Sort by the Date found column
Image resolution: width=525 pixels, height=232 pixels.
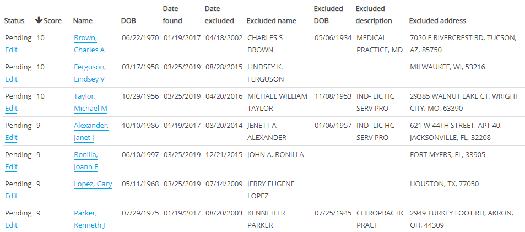tap(172, 15)
